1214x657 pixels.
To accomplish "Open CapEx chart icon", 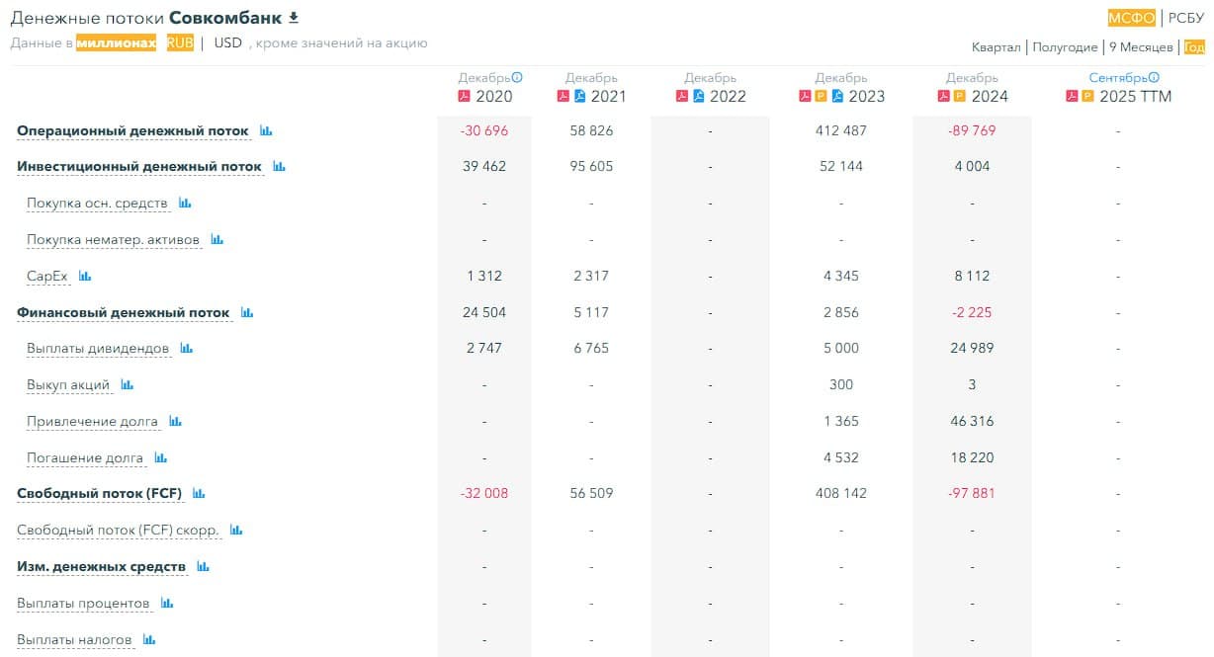I will [x=85, y=277].
